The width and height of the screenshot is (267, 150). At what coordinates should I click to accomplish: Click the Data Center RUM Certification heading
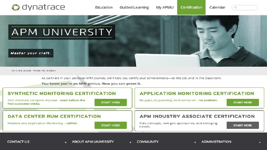click(x=54, y=116)
